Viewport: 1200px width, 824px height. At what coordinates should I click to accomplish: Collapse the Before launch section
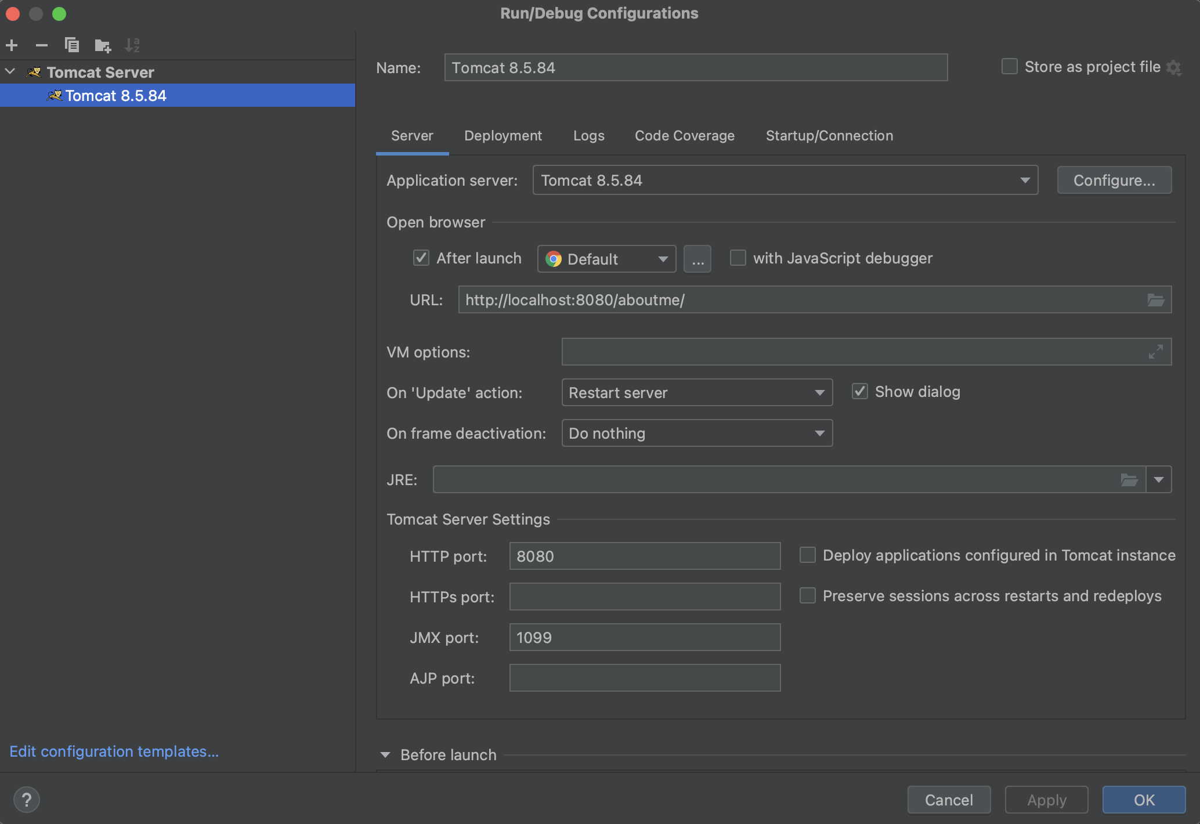(385, 755)
